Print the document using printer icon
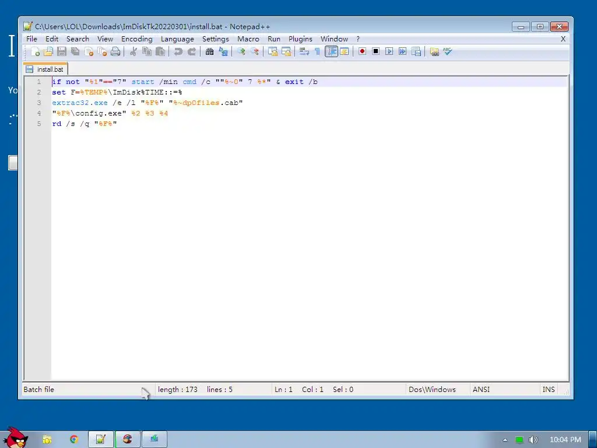The image size is (597, 448). [x=115, y=51]
